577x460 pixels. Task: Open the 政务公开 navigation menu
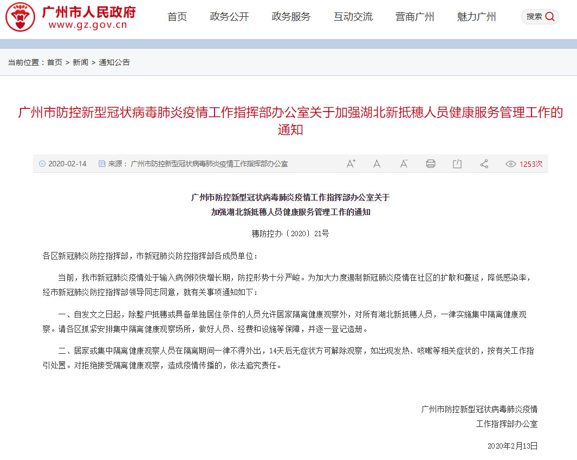pos(230,17)
